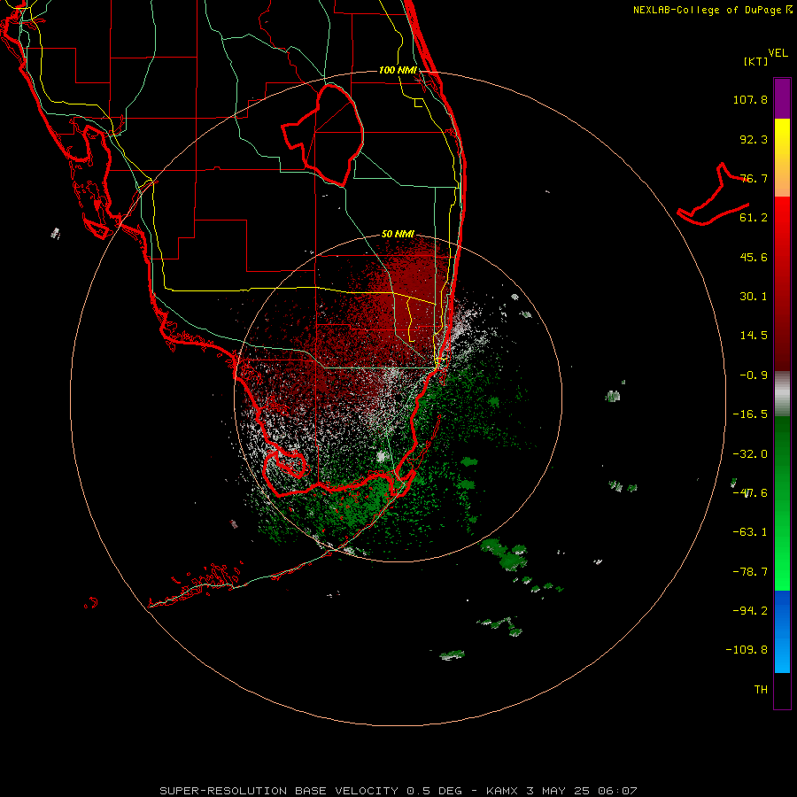Viewport: 797px width, 797px height.
Task: Select the 107.8 legend value
Action: click(750, 99)
